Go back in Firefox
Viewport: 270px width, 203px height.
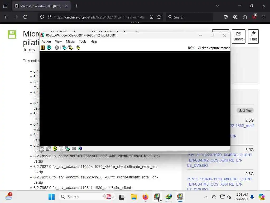point(6,17)
